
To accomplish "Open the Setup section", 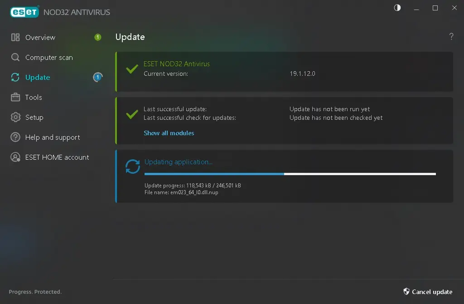I will coord(34,118).
